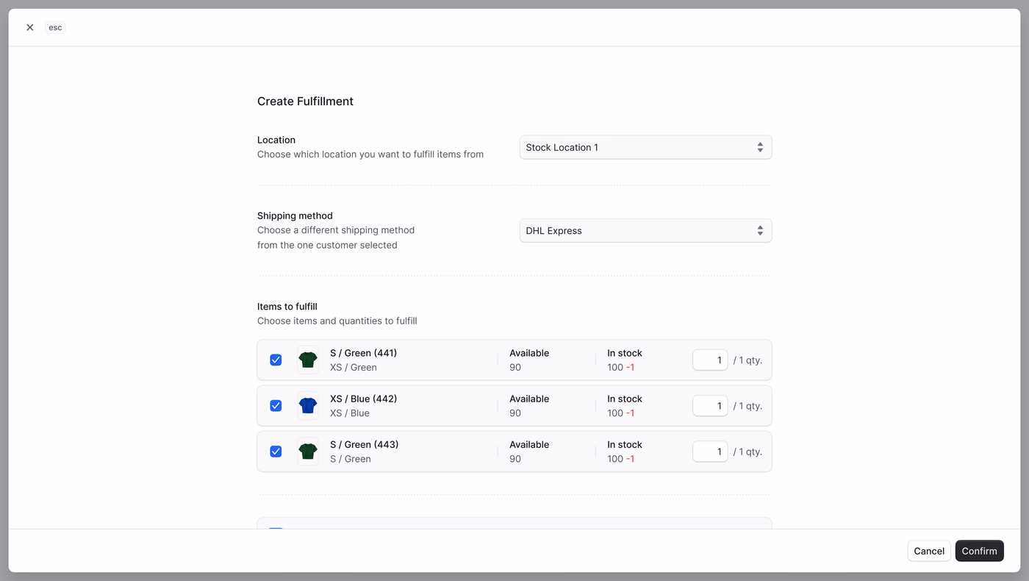
Task: Uncheck the XS / Blue (442) item
Action: (x=276, y=405)
